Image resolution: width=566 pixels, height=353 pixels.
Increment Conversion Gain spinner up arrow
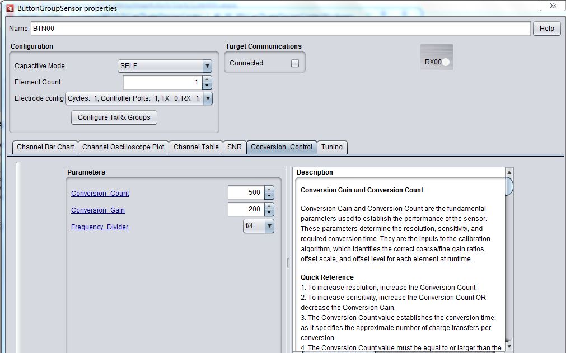pos(269,205)
